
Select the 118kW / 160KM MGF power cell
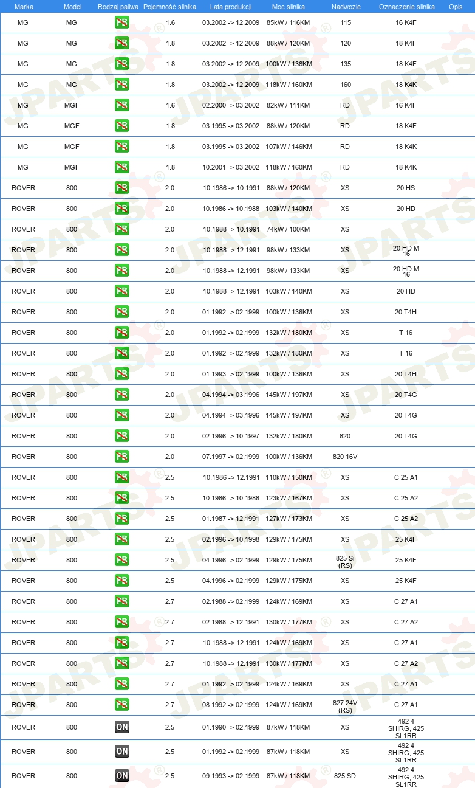pyautogui.click(x=289, y=167)
